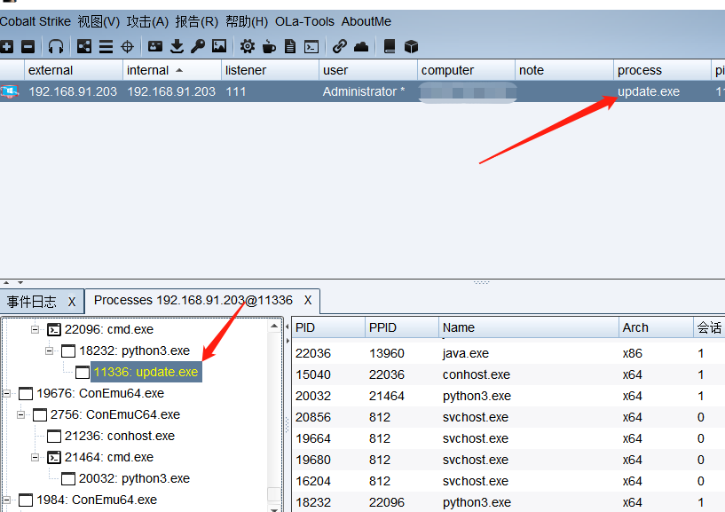Screen dimensions: 725x512
Task: Switch to pivot graph view icon
Action: [84, 46]
